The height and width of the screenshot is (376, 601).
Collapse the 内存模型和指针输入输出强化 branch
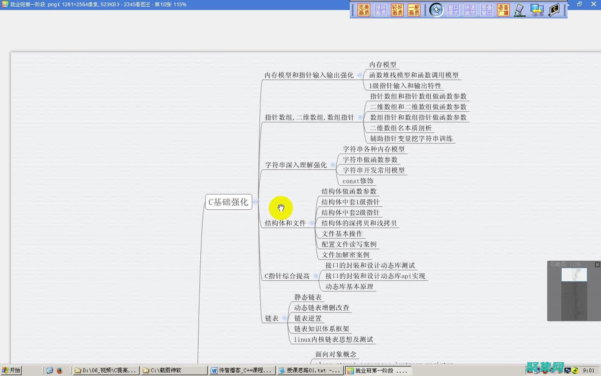[x=360, y=76]
